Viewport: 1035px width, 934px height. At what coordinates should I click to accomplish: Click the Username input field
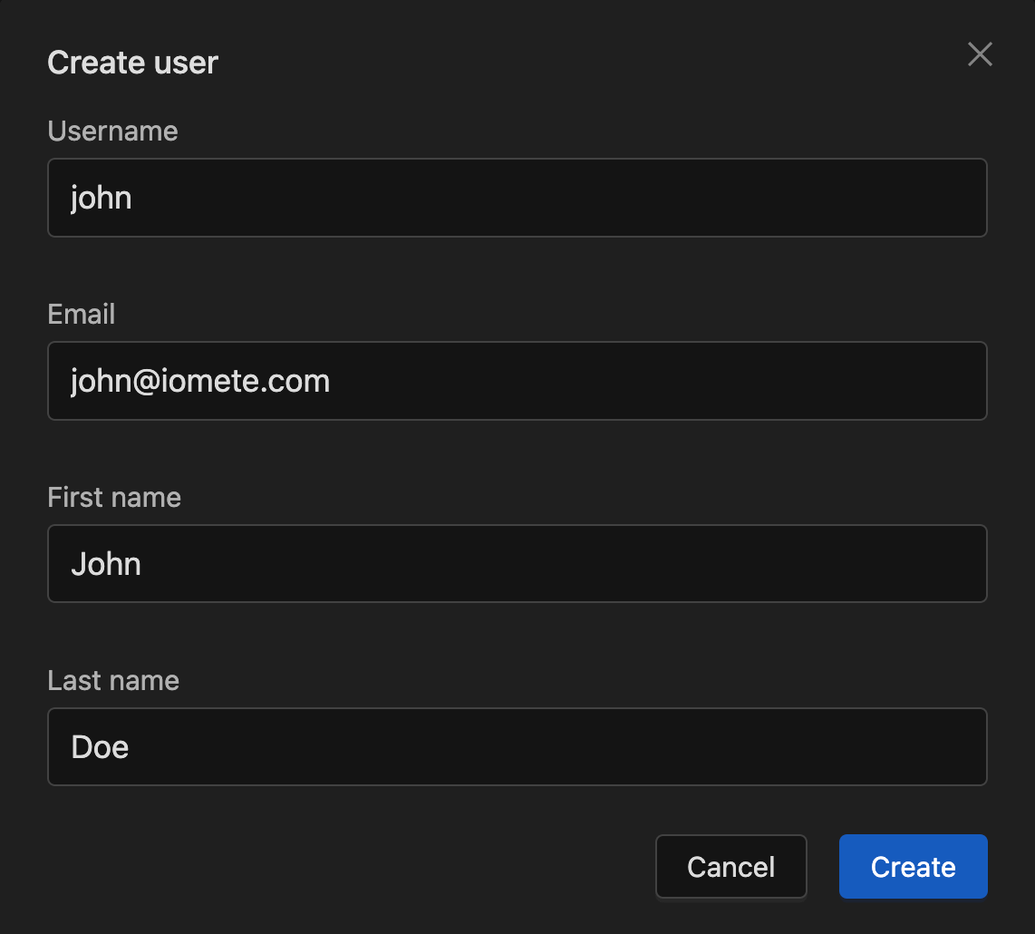[x=517, y=198]
